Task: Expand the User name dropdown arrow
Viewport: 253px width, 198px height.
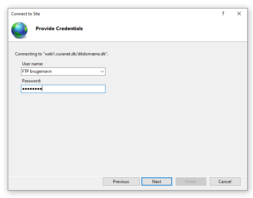Action: [102, 72]
